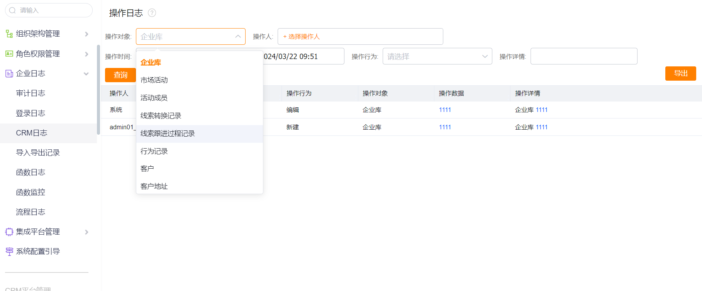Select 活动成员 option in dropdown list
Image resolution: width=702 pixels, height=291 pixels.
[200, 98]
